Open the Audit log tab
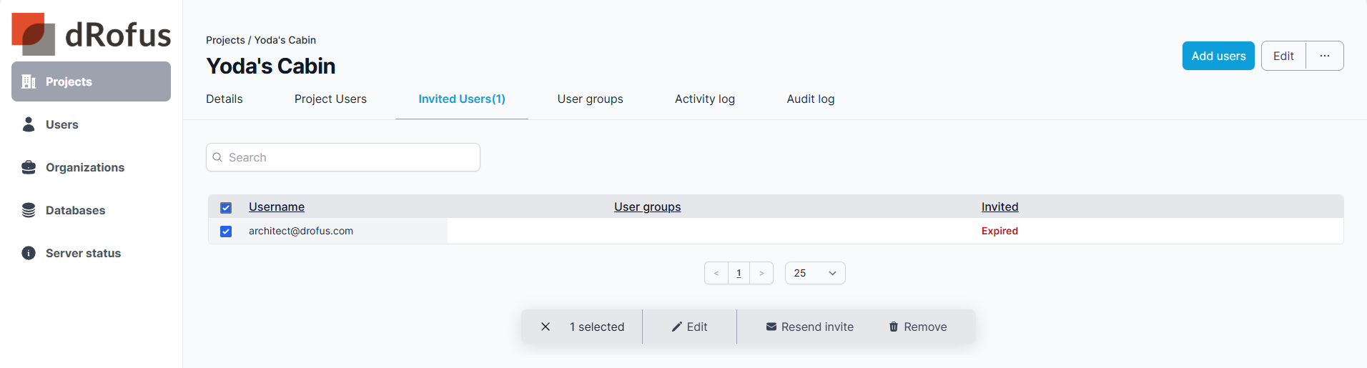This screenshot has height=368, width=1367. click(810, 99)
